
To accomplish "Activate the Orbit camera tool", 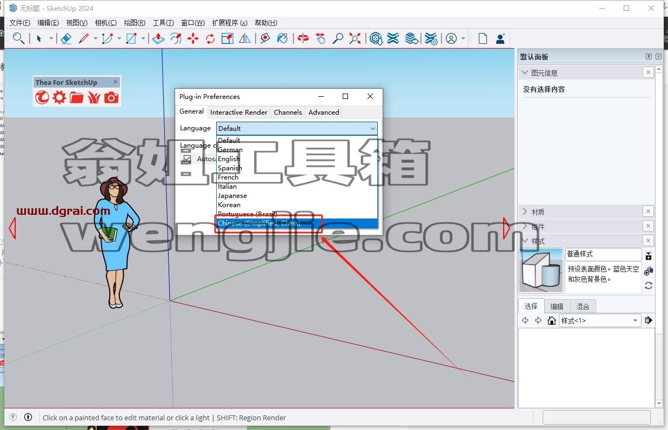I will tap(303, 38).
